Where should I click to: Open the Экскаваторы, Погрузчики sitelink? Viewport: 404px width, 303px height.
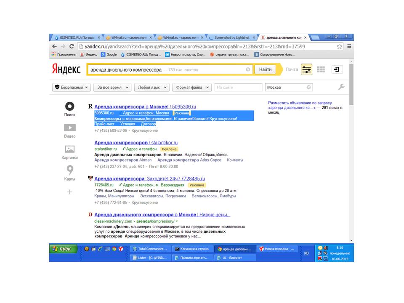pyautogui.click(x=163, y=196)
